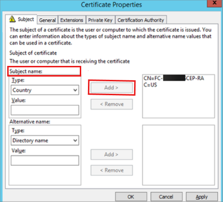
Task: Click the Subject name Value field
Action: click(x=45, y=110)
